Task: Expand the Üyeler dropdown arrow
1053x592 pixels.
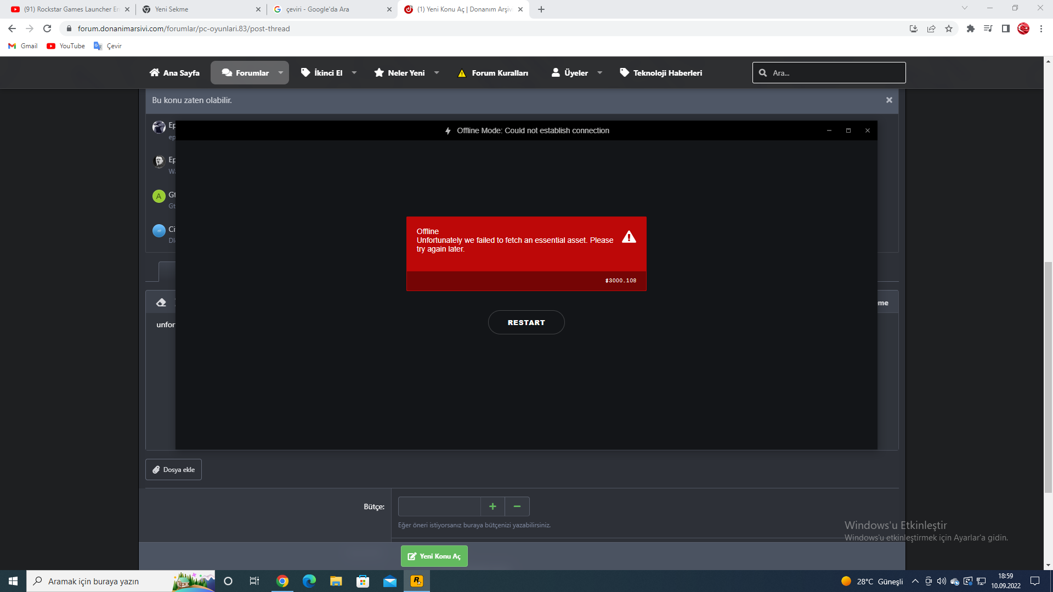Action: (x=599, y=73)
